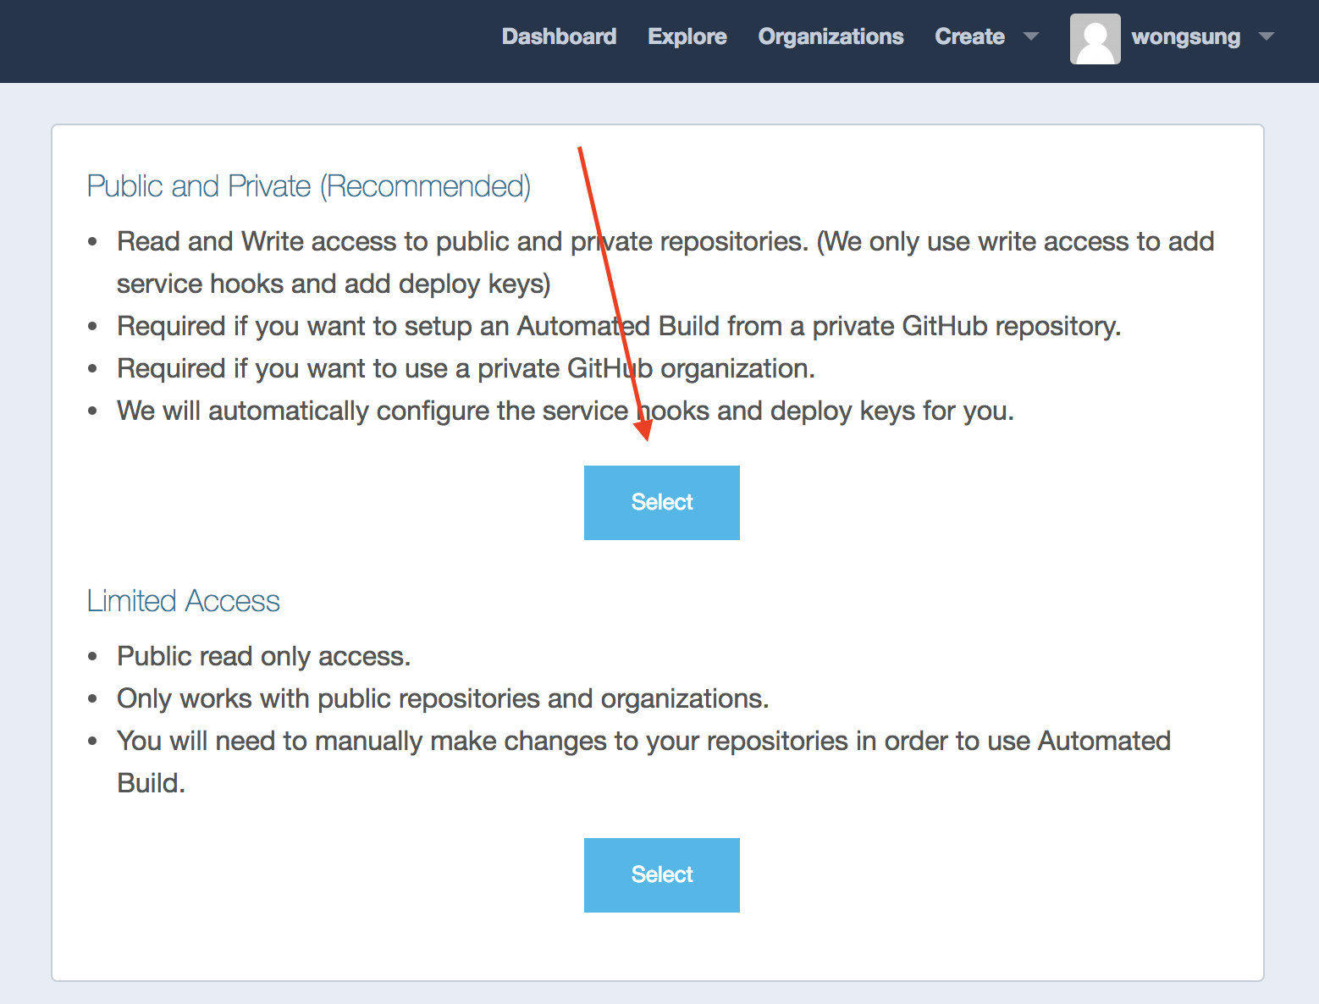Screen dimensions: 1319x1004
Task: Click the public repositories and organizations bullet
Action: coord(443,698)
